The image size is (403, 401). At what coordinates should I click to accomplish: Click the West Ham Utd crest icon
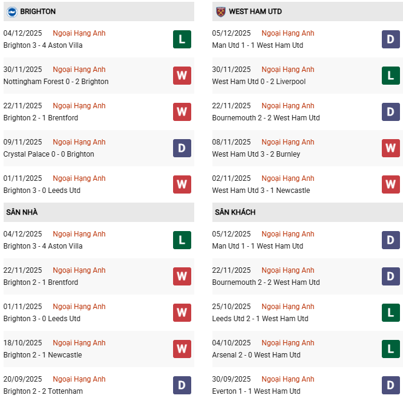pyautogui.click(x=220, y=11)
